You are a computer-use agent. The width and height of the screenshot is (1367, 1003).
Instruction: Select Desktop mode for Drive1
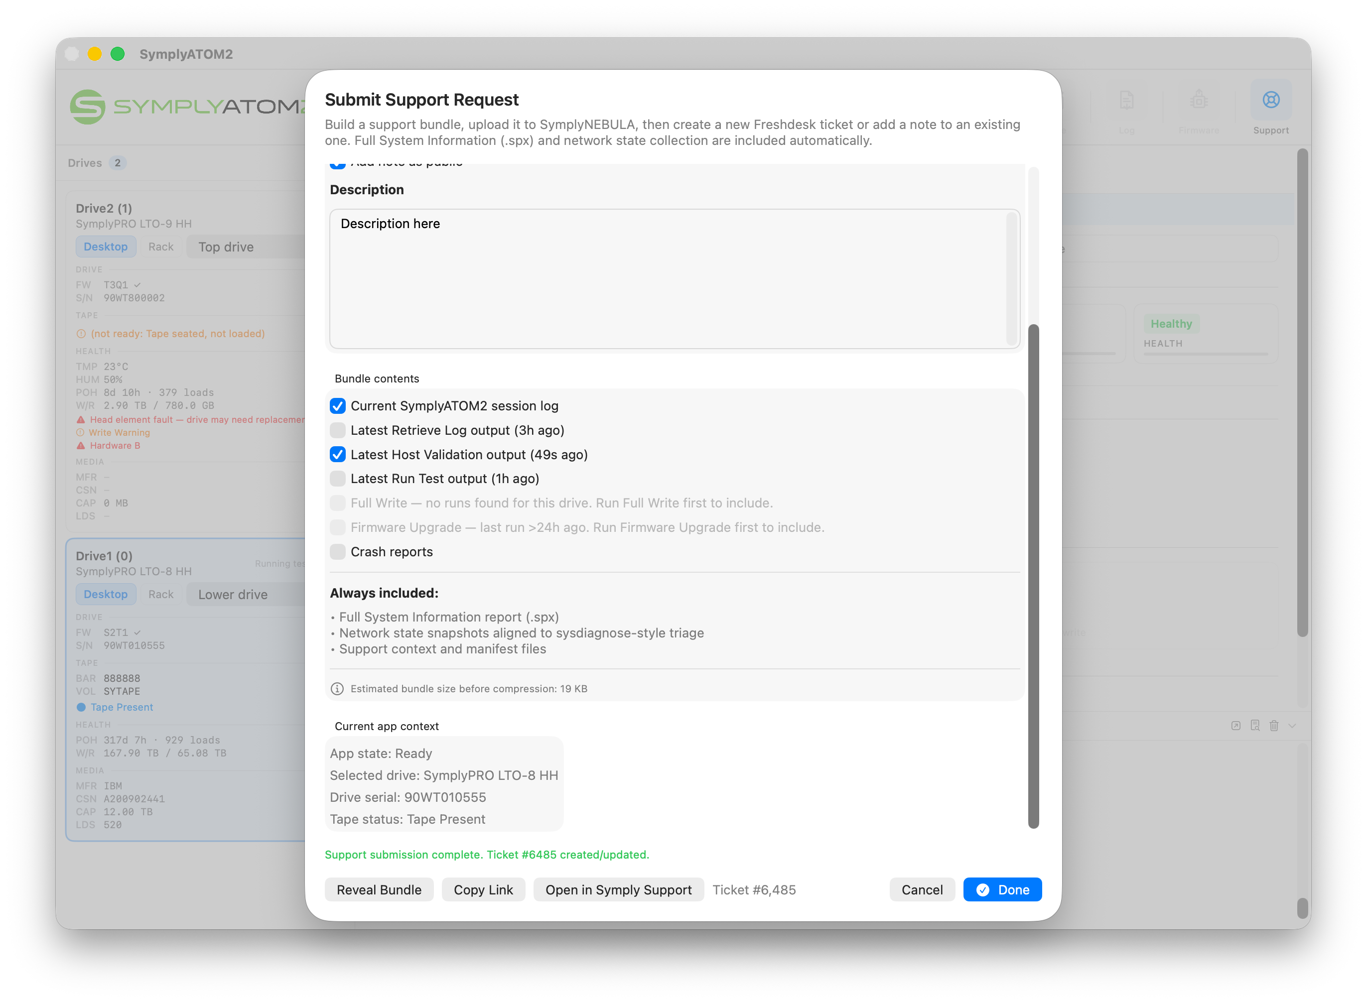[x=106, y=594]
